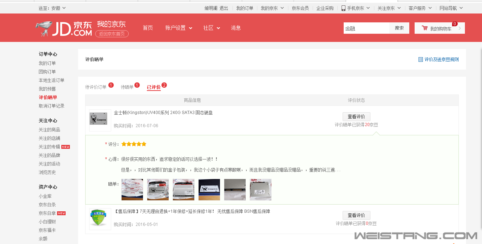Click 退出 to log out
This screenshot has width=482, height=244.
(224, 8)
